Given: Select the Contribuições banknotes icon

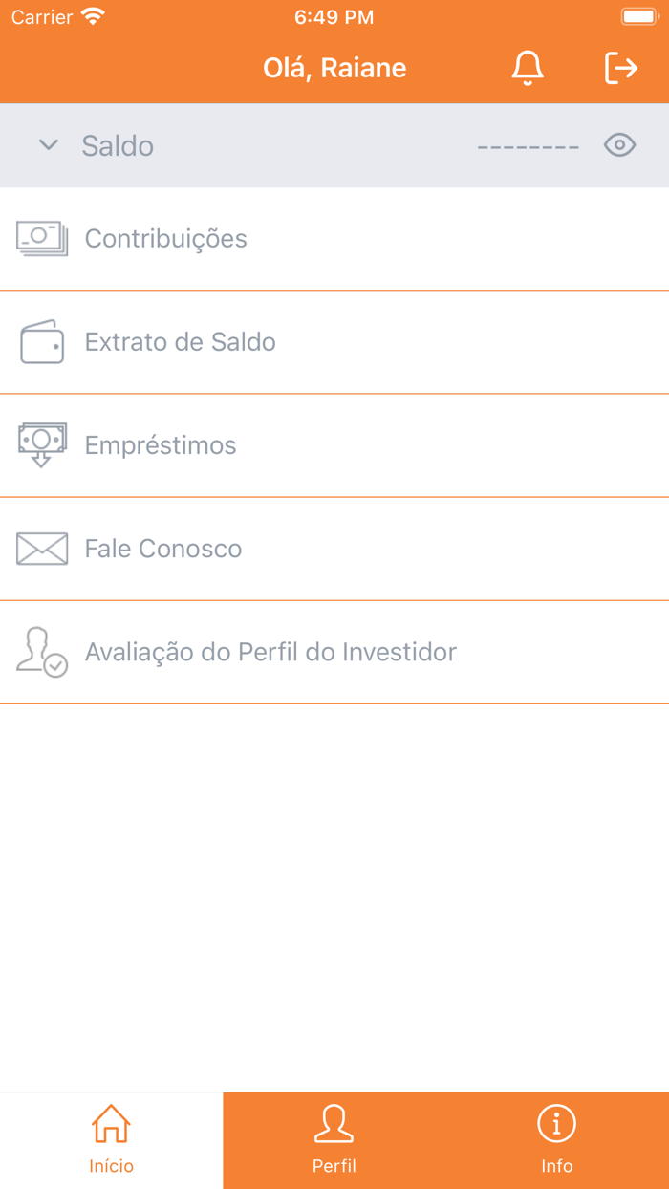Looking at the screenshot, I should tap(42, 239).
